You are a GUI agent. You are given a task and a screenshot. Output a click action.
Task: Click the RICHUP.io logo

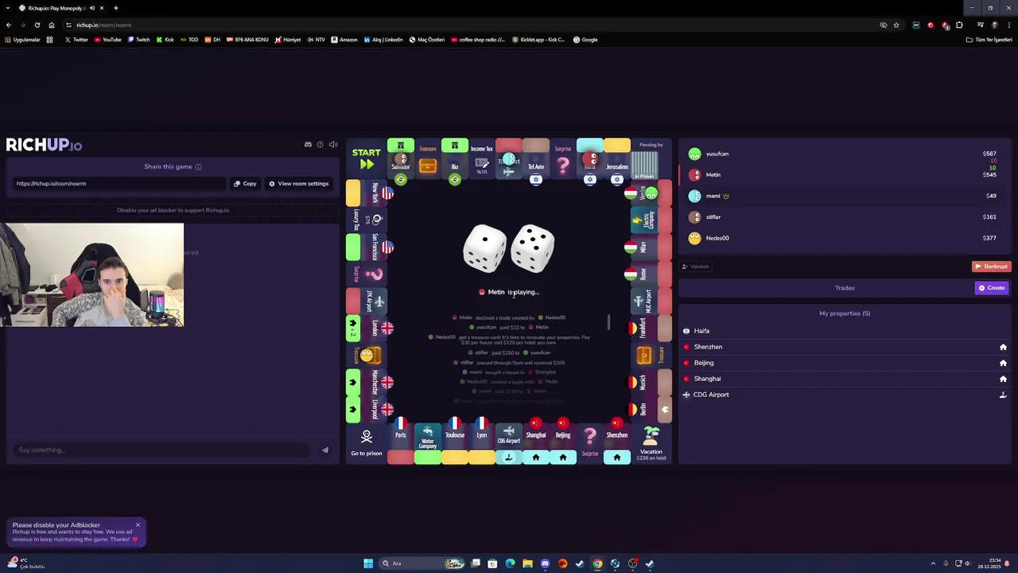tap(44, 145)
